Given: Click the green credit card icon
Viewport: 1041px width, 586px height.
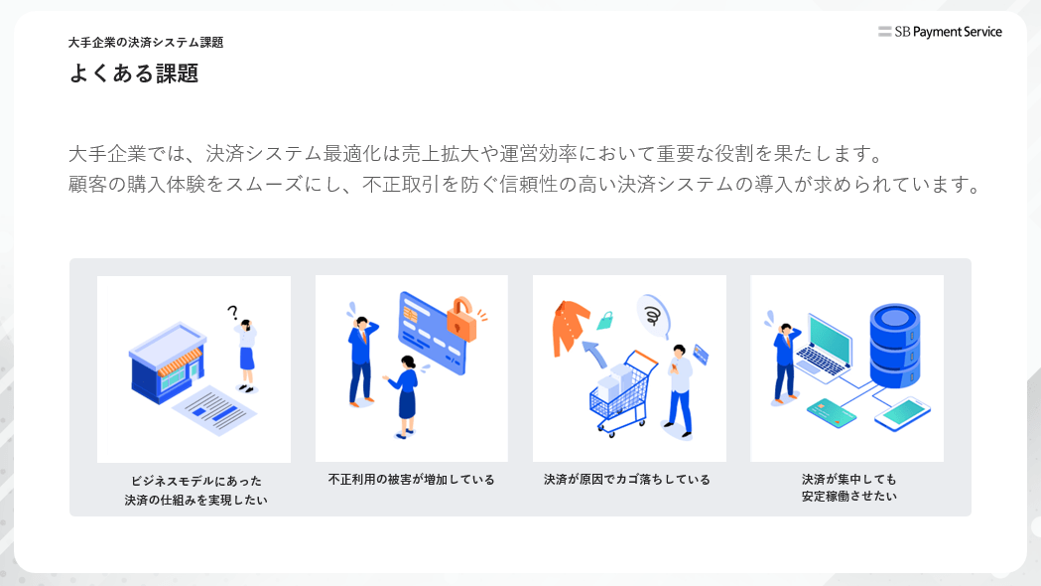Looking at the screenshot, I should 832,413.
